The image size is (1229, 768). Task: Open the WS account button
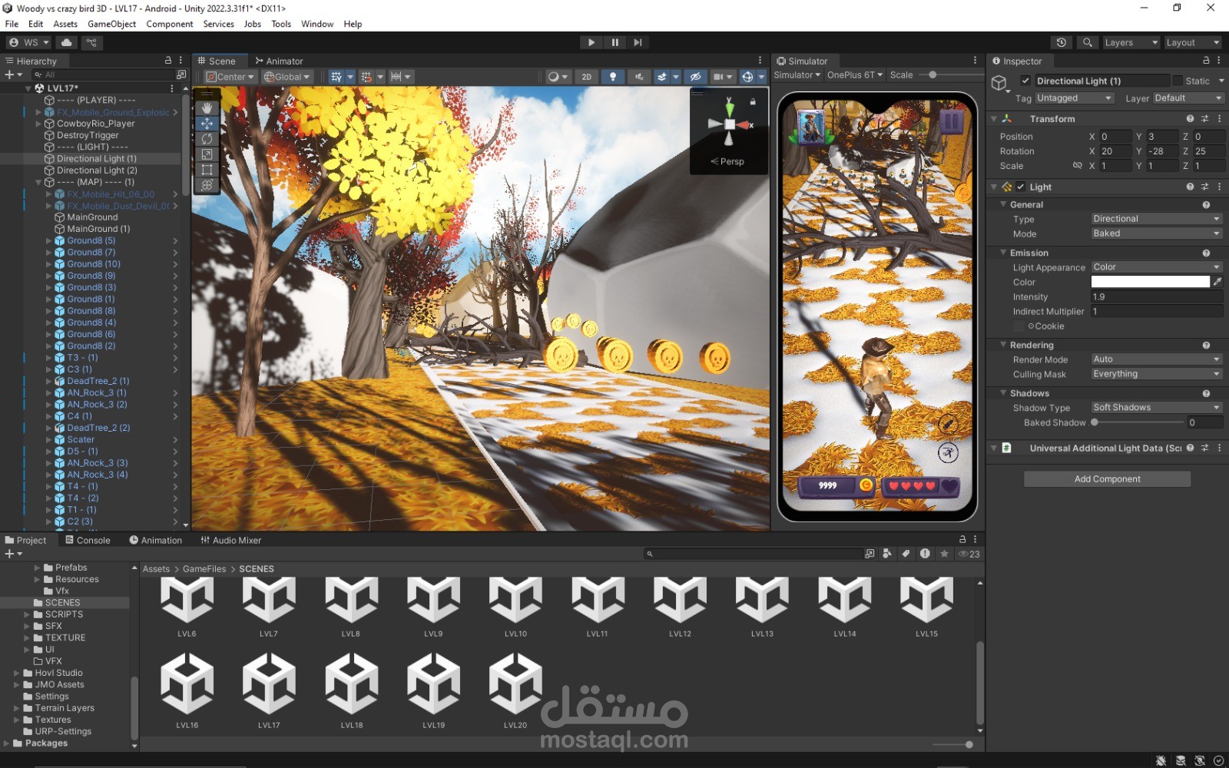[29, 42]
